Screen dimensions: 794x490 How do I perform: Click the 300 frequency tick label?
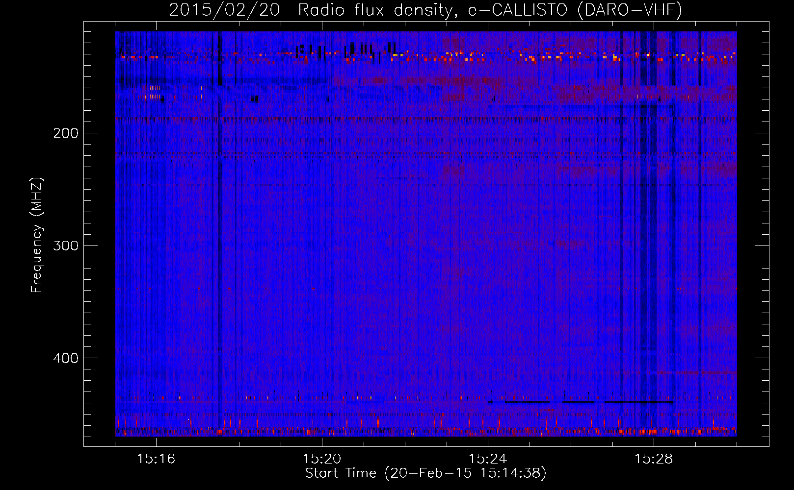tap(66, 245)
